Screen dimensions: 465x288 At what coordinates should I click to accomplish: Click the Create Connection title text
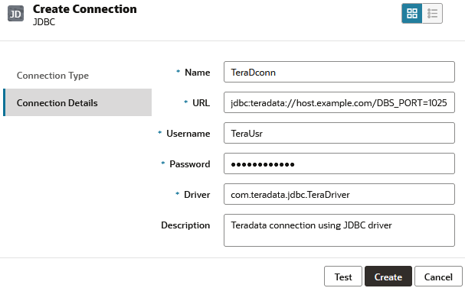(85, 9)
